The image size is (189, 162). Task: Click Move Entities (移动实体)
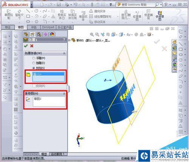(97, 22)
